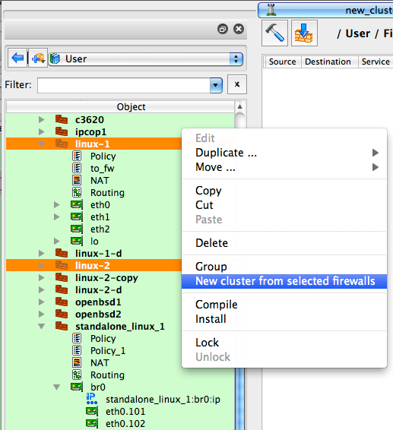
Task: Clear the filter with x button
Action: point(237,84)
